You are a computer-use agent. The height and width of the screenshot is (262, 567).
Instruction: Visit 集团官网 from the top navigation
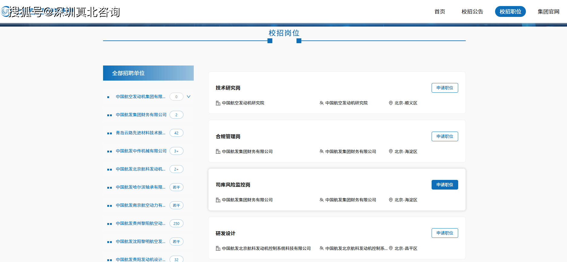coord(548,11)
